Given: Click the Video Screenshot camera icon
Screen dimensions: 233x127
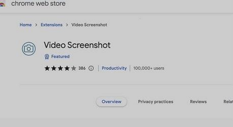Looking at the screenshot, I should (29, 49).
